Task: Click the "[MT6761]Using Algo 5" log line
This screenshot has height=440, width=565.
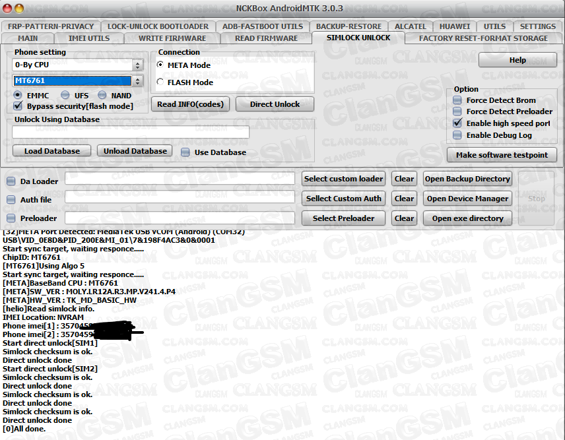Action: (44, 266)
